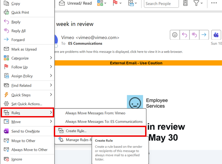Image resolution: width=222 pixels, height=164 pixels.
Task: Click the Quick Print printer icon
Action: pyautogui.click(x=6, y=12)
